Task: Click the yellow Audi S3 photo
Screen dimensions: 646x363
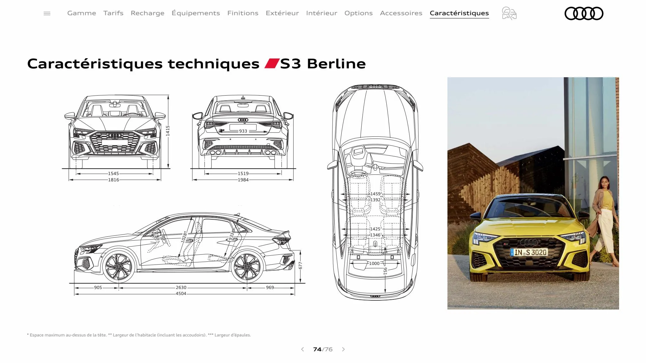Action: click(x=533, y=193)
